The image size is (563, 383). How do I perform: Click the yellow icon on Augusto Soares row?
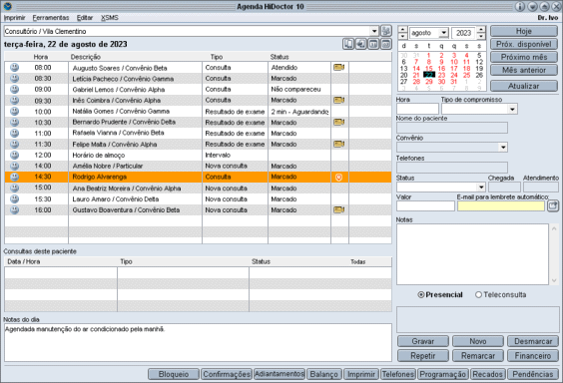tap(339, 68)
